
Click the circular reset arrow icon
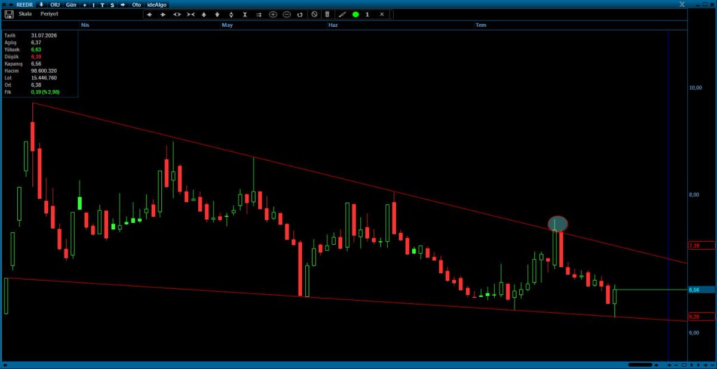click(x=300, y=14)
